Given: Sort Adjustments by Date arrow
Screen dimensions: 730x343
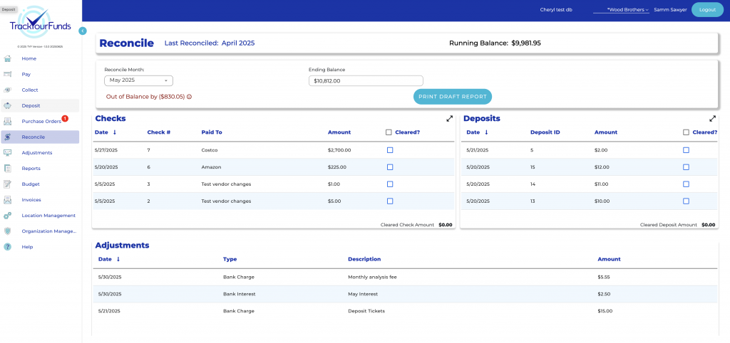Looking at the screenshot, I should pos(118,259).
